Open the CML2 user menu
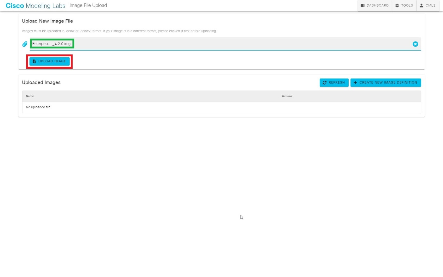 [427, 5]
